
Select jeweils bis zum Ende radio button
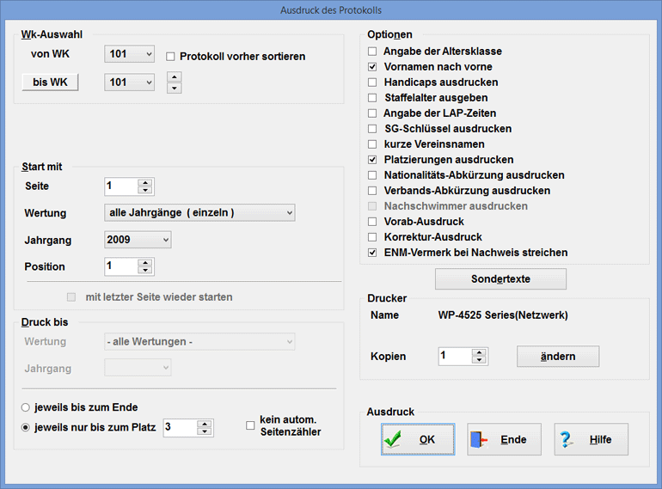[28, 406]
